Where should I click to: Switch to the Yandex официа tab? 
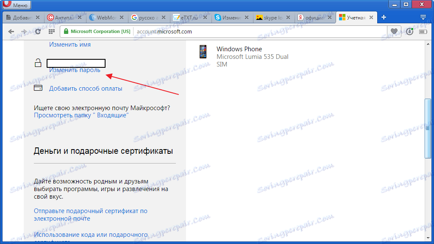tap(314, 18)
